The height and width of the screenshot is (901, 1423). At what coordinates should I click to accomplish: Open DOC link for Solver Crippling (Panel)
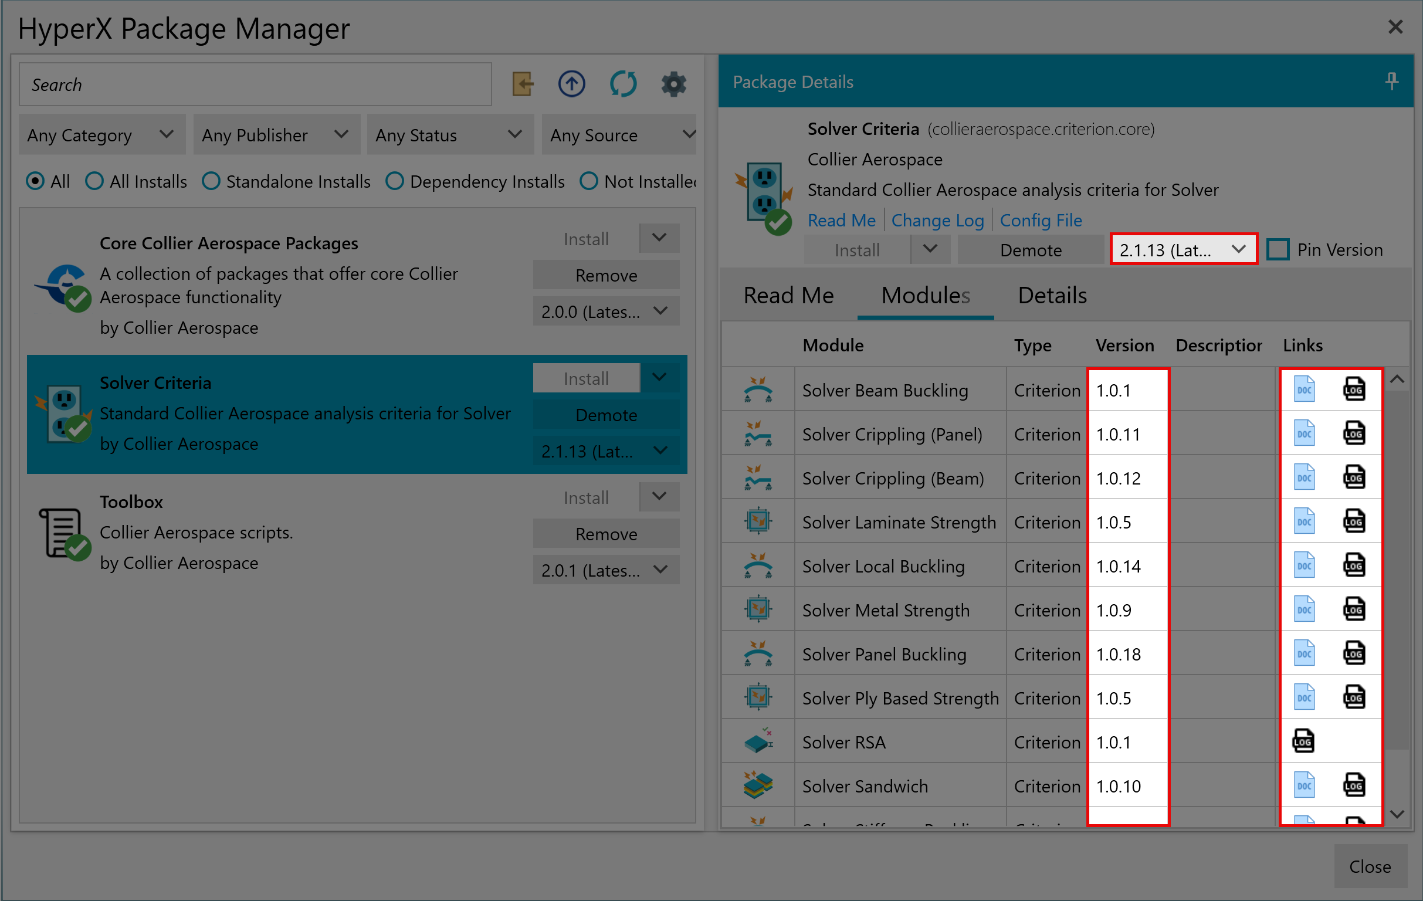[x=1304, y=433]
